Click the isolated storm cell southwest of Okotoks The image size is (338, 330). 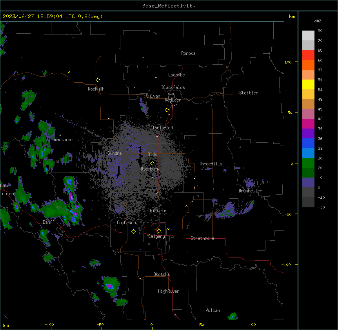(x=110, y=286)
